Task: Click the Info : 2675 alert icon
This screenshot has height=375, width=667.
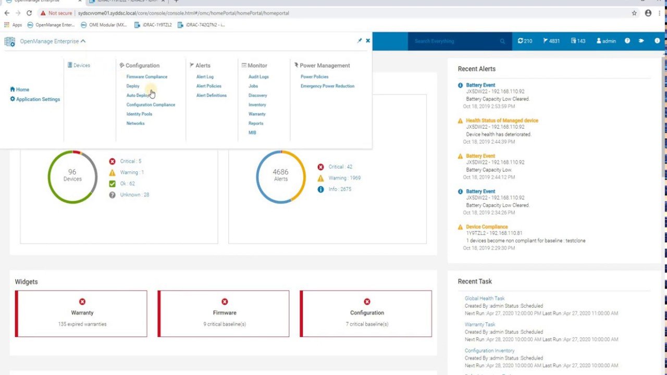Action: point(320,189)
